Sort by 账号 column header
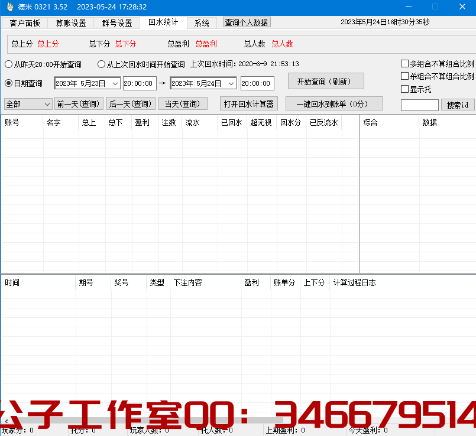Screen dimensions: 476x436 click(x=22, y=122)
